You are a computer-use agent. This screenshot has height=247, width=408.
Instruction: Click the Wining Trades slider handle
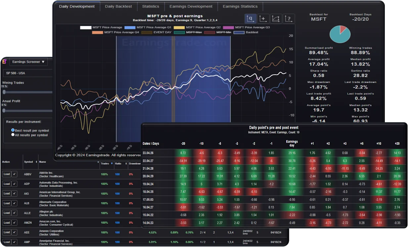pyautogui.click(x=4, y=92)
